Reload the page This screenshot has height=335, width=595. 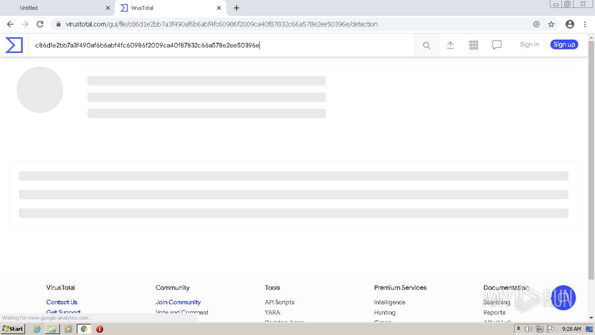[x=40, y=24]
